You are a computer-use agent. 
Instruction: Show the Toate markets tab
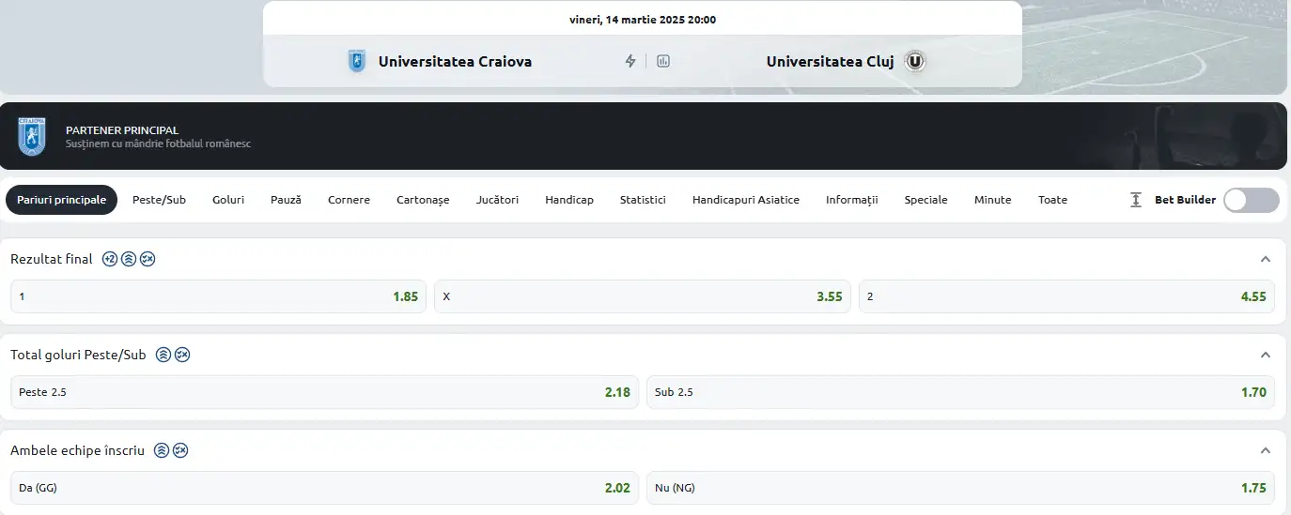pos(1052,200)
